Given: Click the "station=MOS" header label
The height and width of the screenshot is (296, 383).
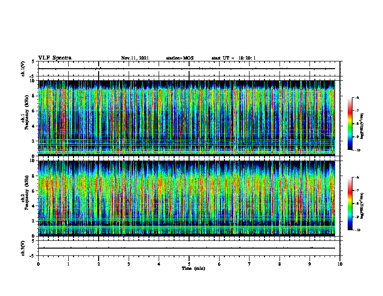Looking at the screenshot, I should click(x=180, y=58).
